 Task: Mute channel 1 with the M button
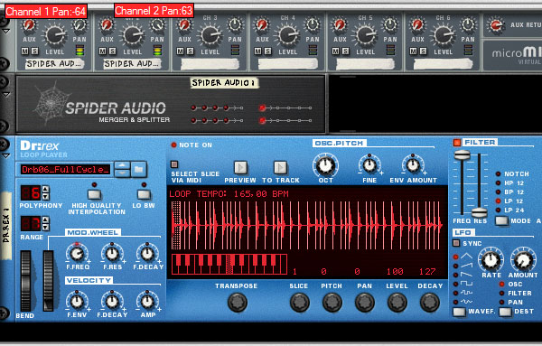[x=25, y=51]
